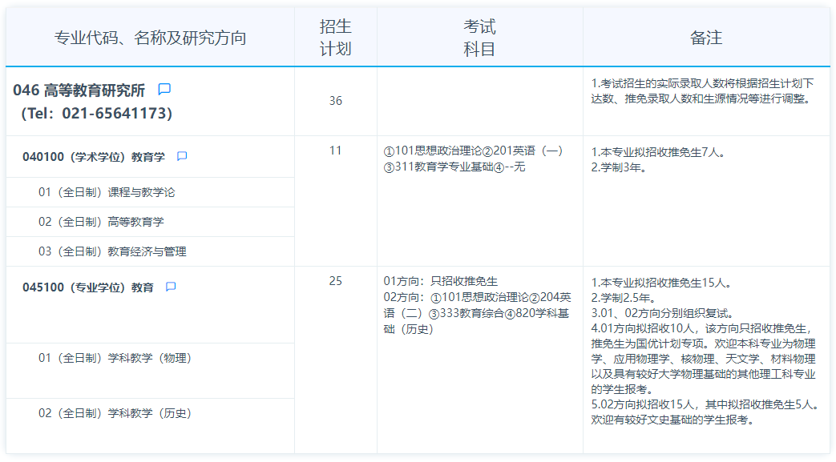
Task: Select direction 02 高等教育学
Action: coord(101,222)
